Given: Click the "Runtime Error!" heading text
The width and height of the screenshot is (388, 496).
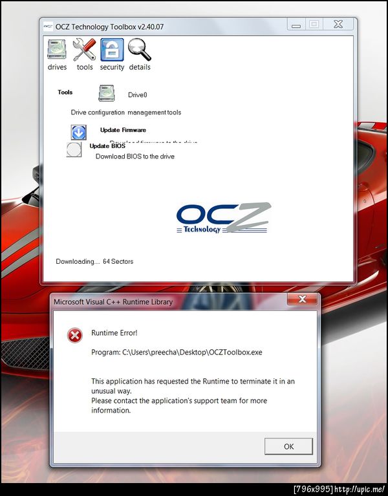Looking at the screenshot, I should pyautogui.click(x=114, y=333).
